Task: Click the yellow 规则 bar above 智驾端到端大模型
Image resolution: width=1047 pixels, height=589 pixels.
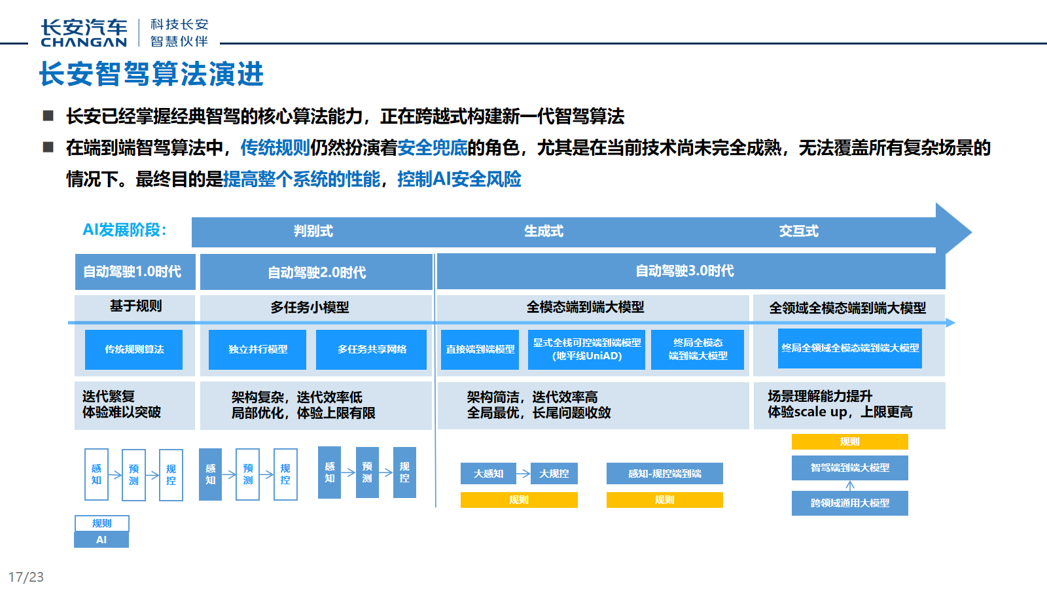Action: pyautogui.click(x=849, y=442)
